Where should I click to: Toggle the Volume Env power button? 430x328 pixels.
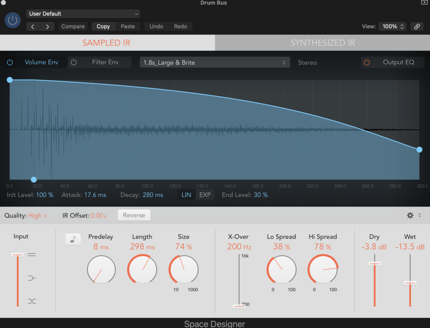[x=10, y=62]
